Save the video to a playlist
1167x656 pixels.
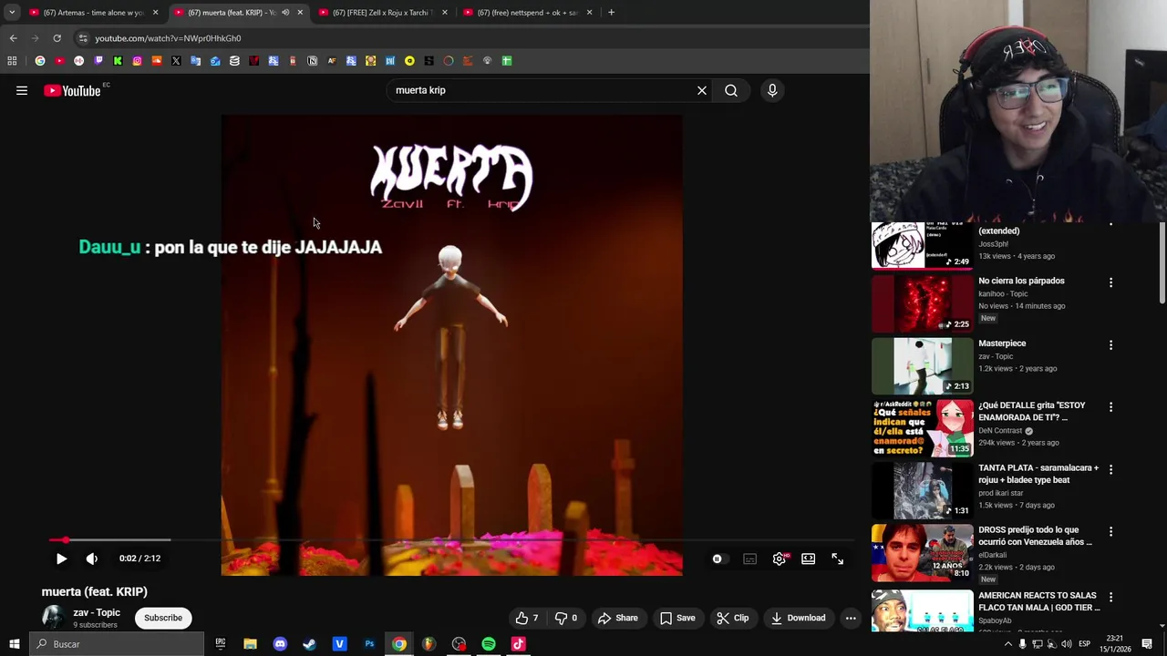tap(677, 618)
